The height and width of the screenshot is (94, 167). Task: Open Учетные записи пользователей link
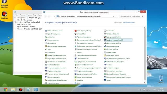click(58, 74)
